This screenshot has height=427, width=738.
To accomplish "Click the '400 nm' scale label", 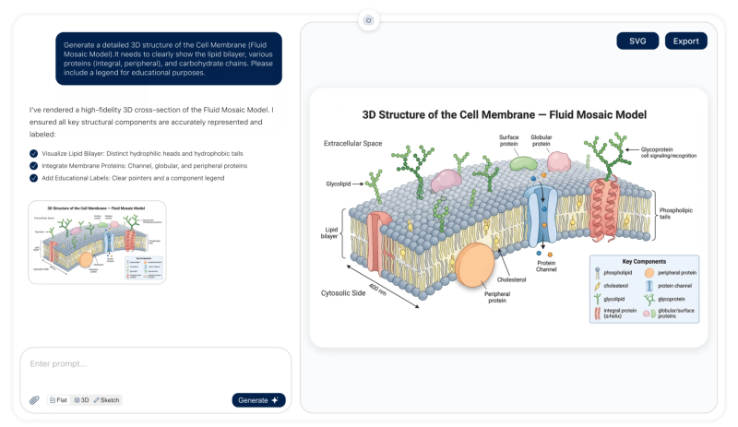I will pos(377,289).
